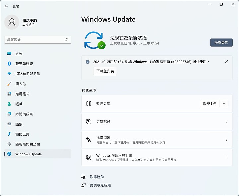This screenshot has width=239, height=196.
Task: Open 更新記錄 via its chevron
Action: (226, 122)
